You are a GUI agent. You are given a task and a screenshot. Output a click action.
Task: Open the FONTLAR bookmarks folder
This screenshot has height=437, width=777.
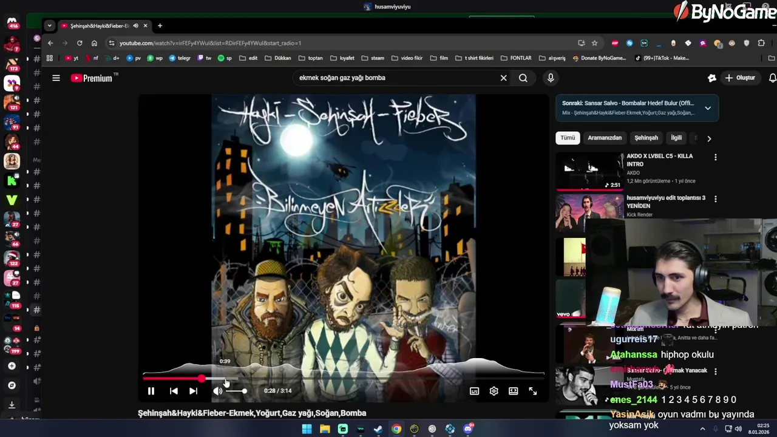point(516,58)
